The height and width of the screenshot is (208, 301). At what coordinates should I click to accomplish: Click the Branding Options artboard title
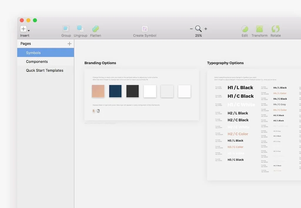[x=100, y=63]
